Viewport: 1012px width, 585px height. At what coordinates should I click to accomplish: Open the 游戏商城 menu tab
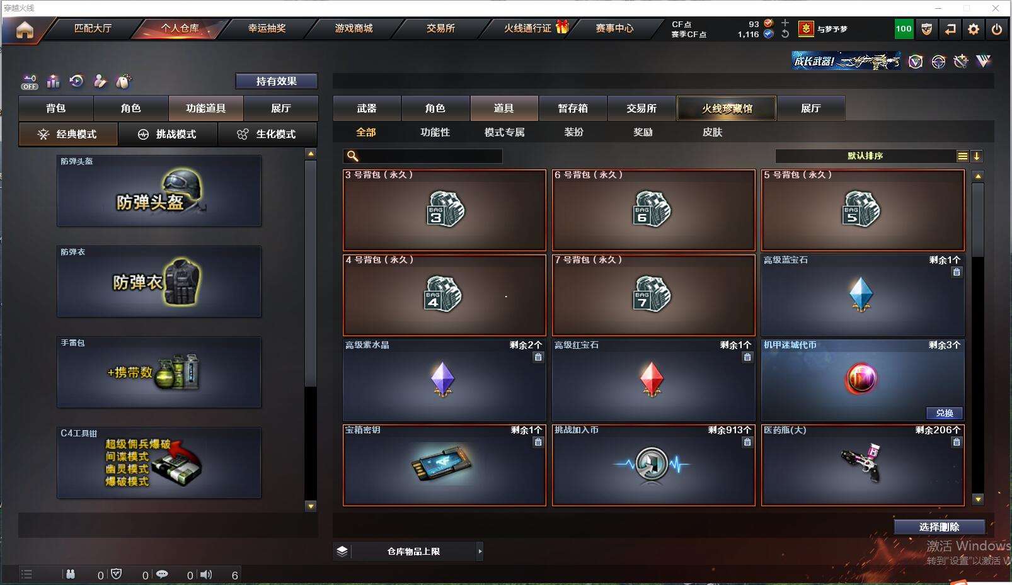pyautogui.click(x=354, y=28)
